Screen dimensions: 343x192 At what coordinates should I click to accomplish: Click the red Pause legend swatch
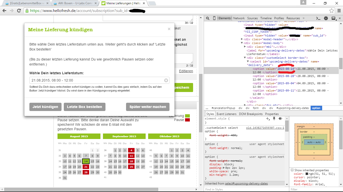(x=187, y=120)
